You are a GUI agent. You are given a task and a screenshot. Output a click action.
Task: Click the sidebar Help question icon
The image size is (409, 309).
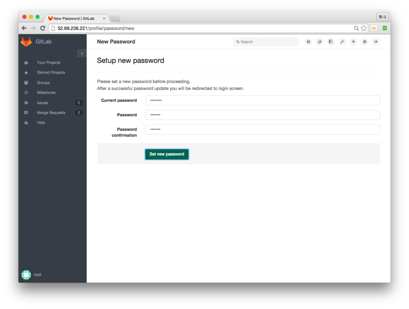pyautogui.click(x=26, y=123)
